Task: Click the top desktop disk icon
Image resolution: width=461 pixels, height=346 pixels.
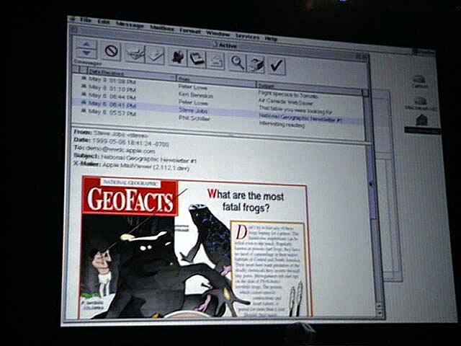Action: (x=420, y=81)
